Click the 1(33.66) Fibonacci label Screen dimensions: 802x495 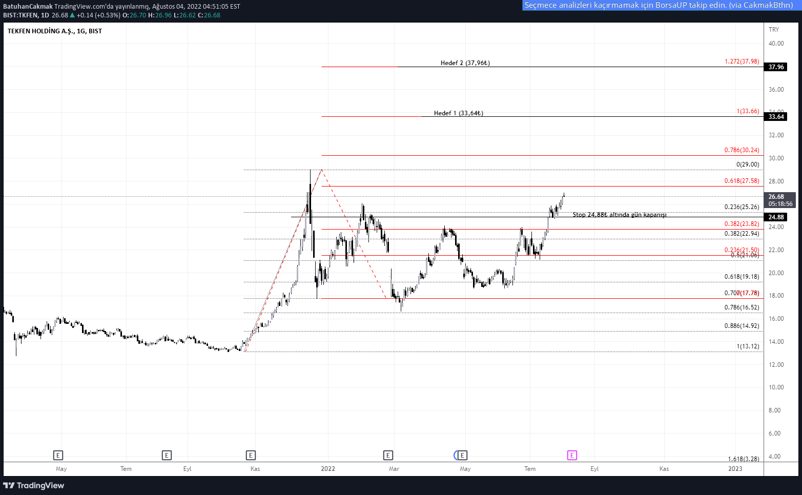pyautogui.click(x=748, y=111)
